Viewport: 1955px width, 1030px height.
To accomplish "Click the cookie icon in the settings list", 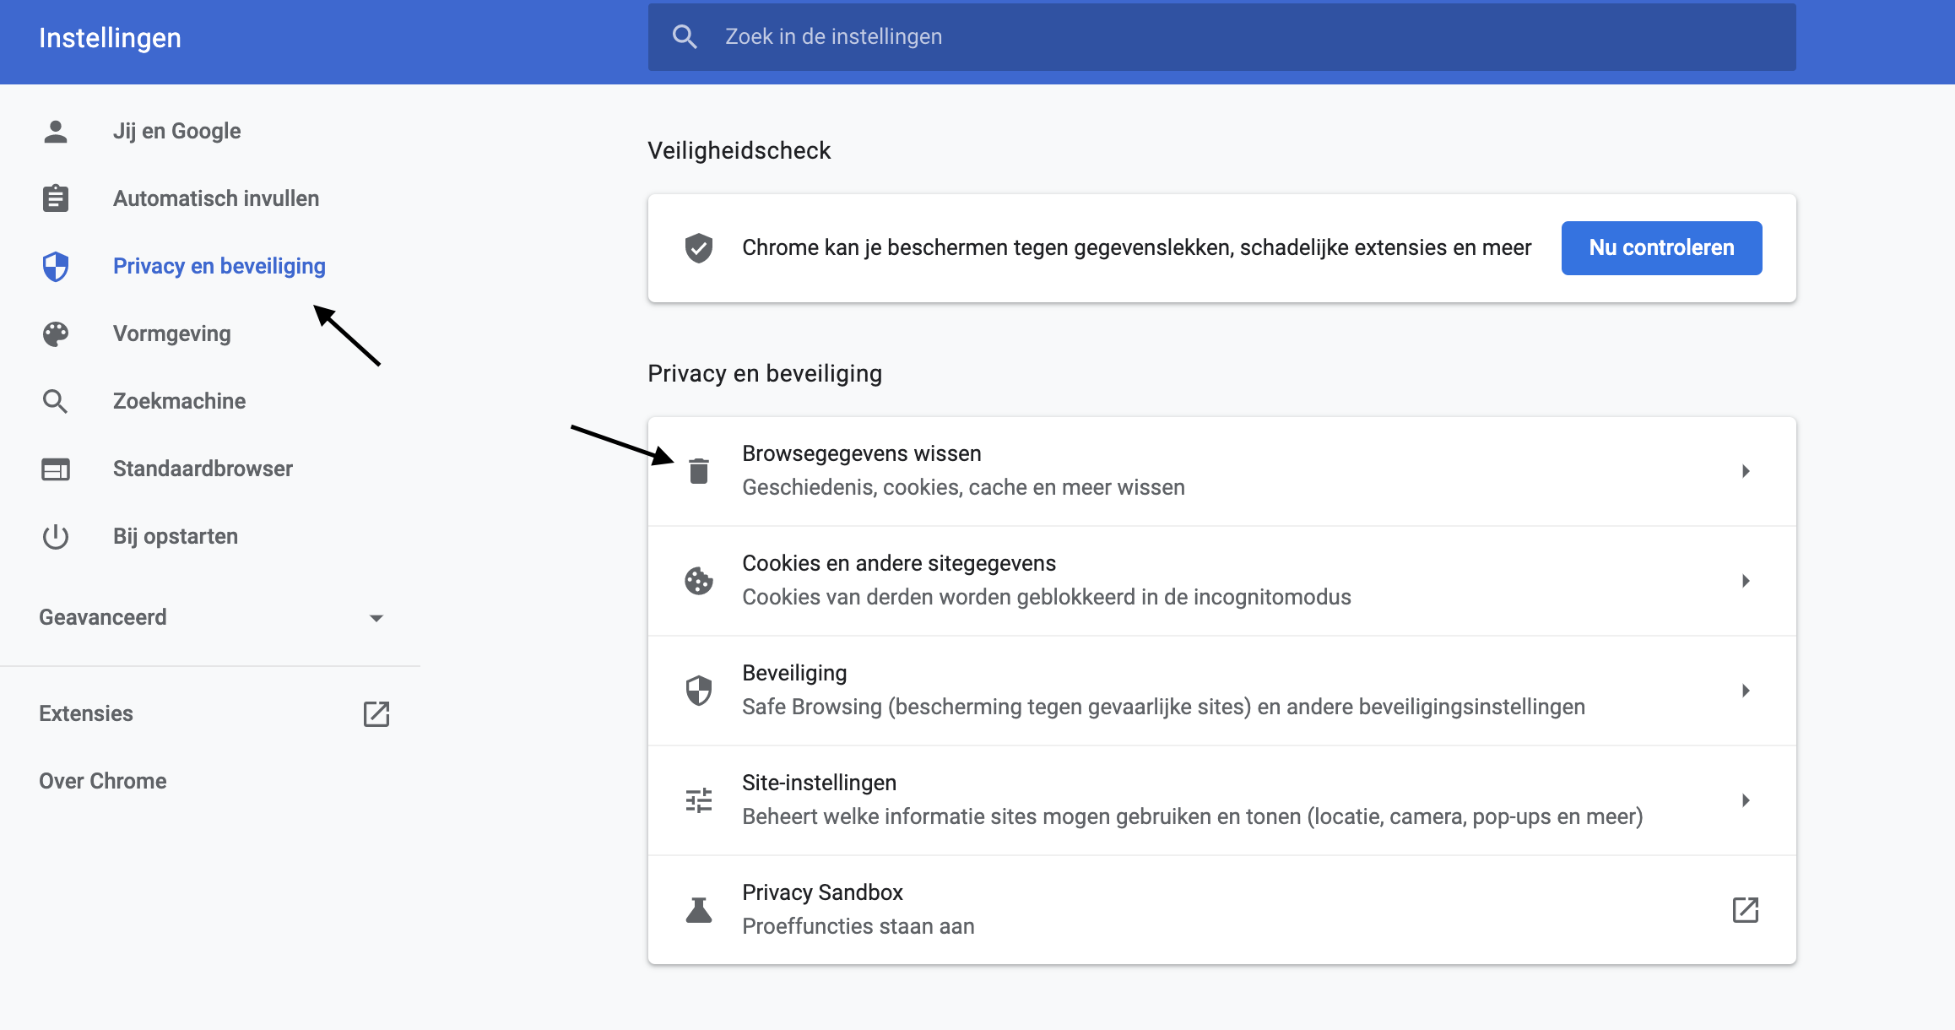I will click(699, 580).
